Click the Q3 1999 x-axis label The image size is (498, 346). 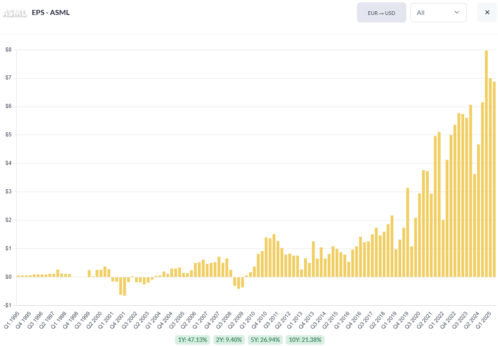coord(82,320)
